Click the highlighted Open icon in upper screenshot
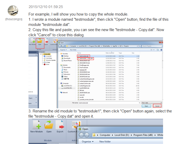This screenshot has height=144, width=176. point(40,42)
